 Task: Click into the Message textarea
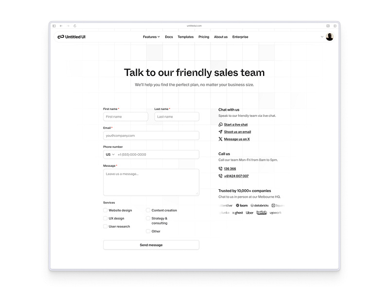pos(151,182)
